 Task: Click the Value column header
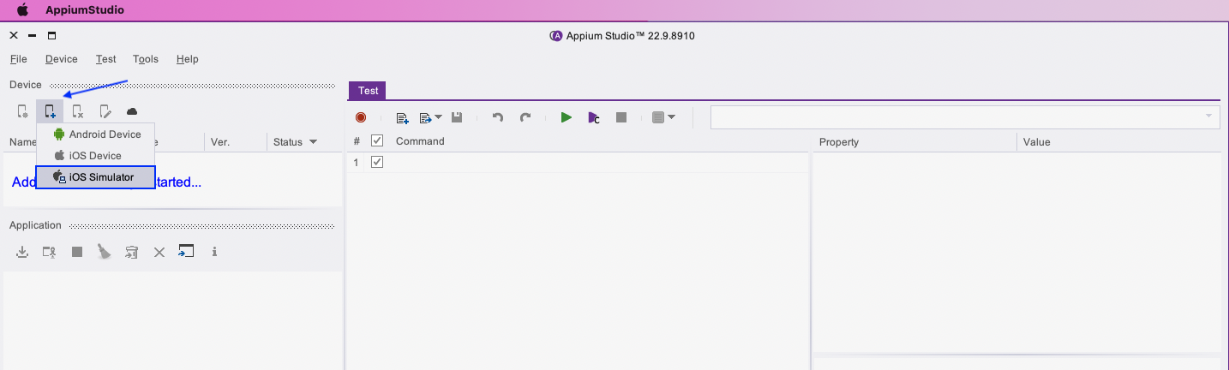[1036, 142]
